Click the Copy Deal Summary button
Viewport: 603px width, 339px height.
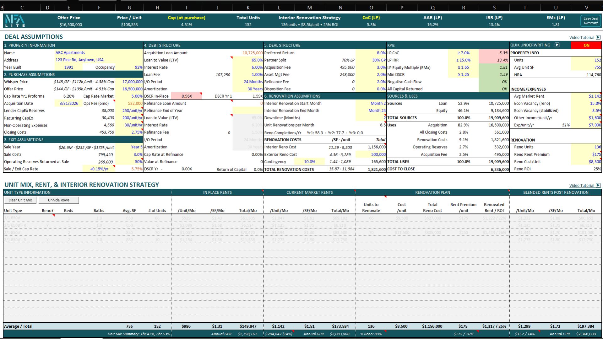coord(590,21)
